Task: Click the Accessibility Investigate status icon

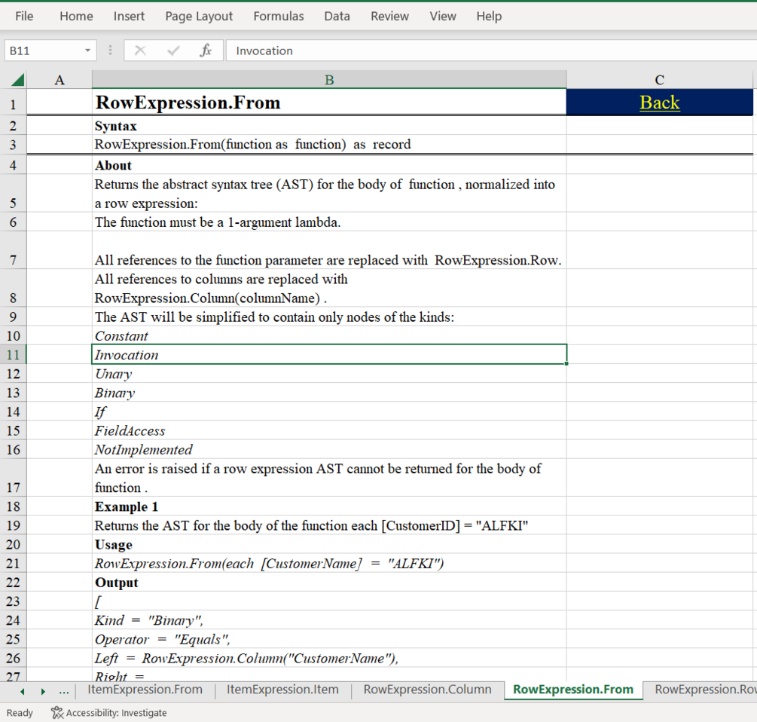Action: (x=57, y=712)
